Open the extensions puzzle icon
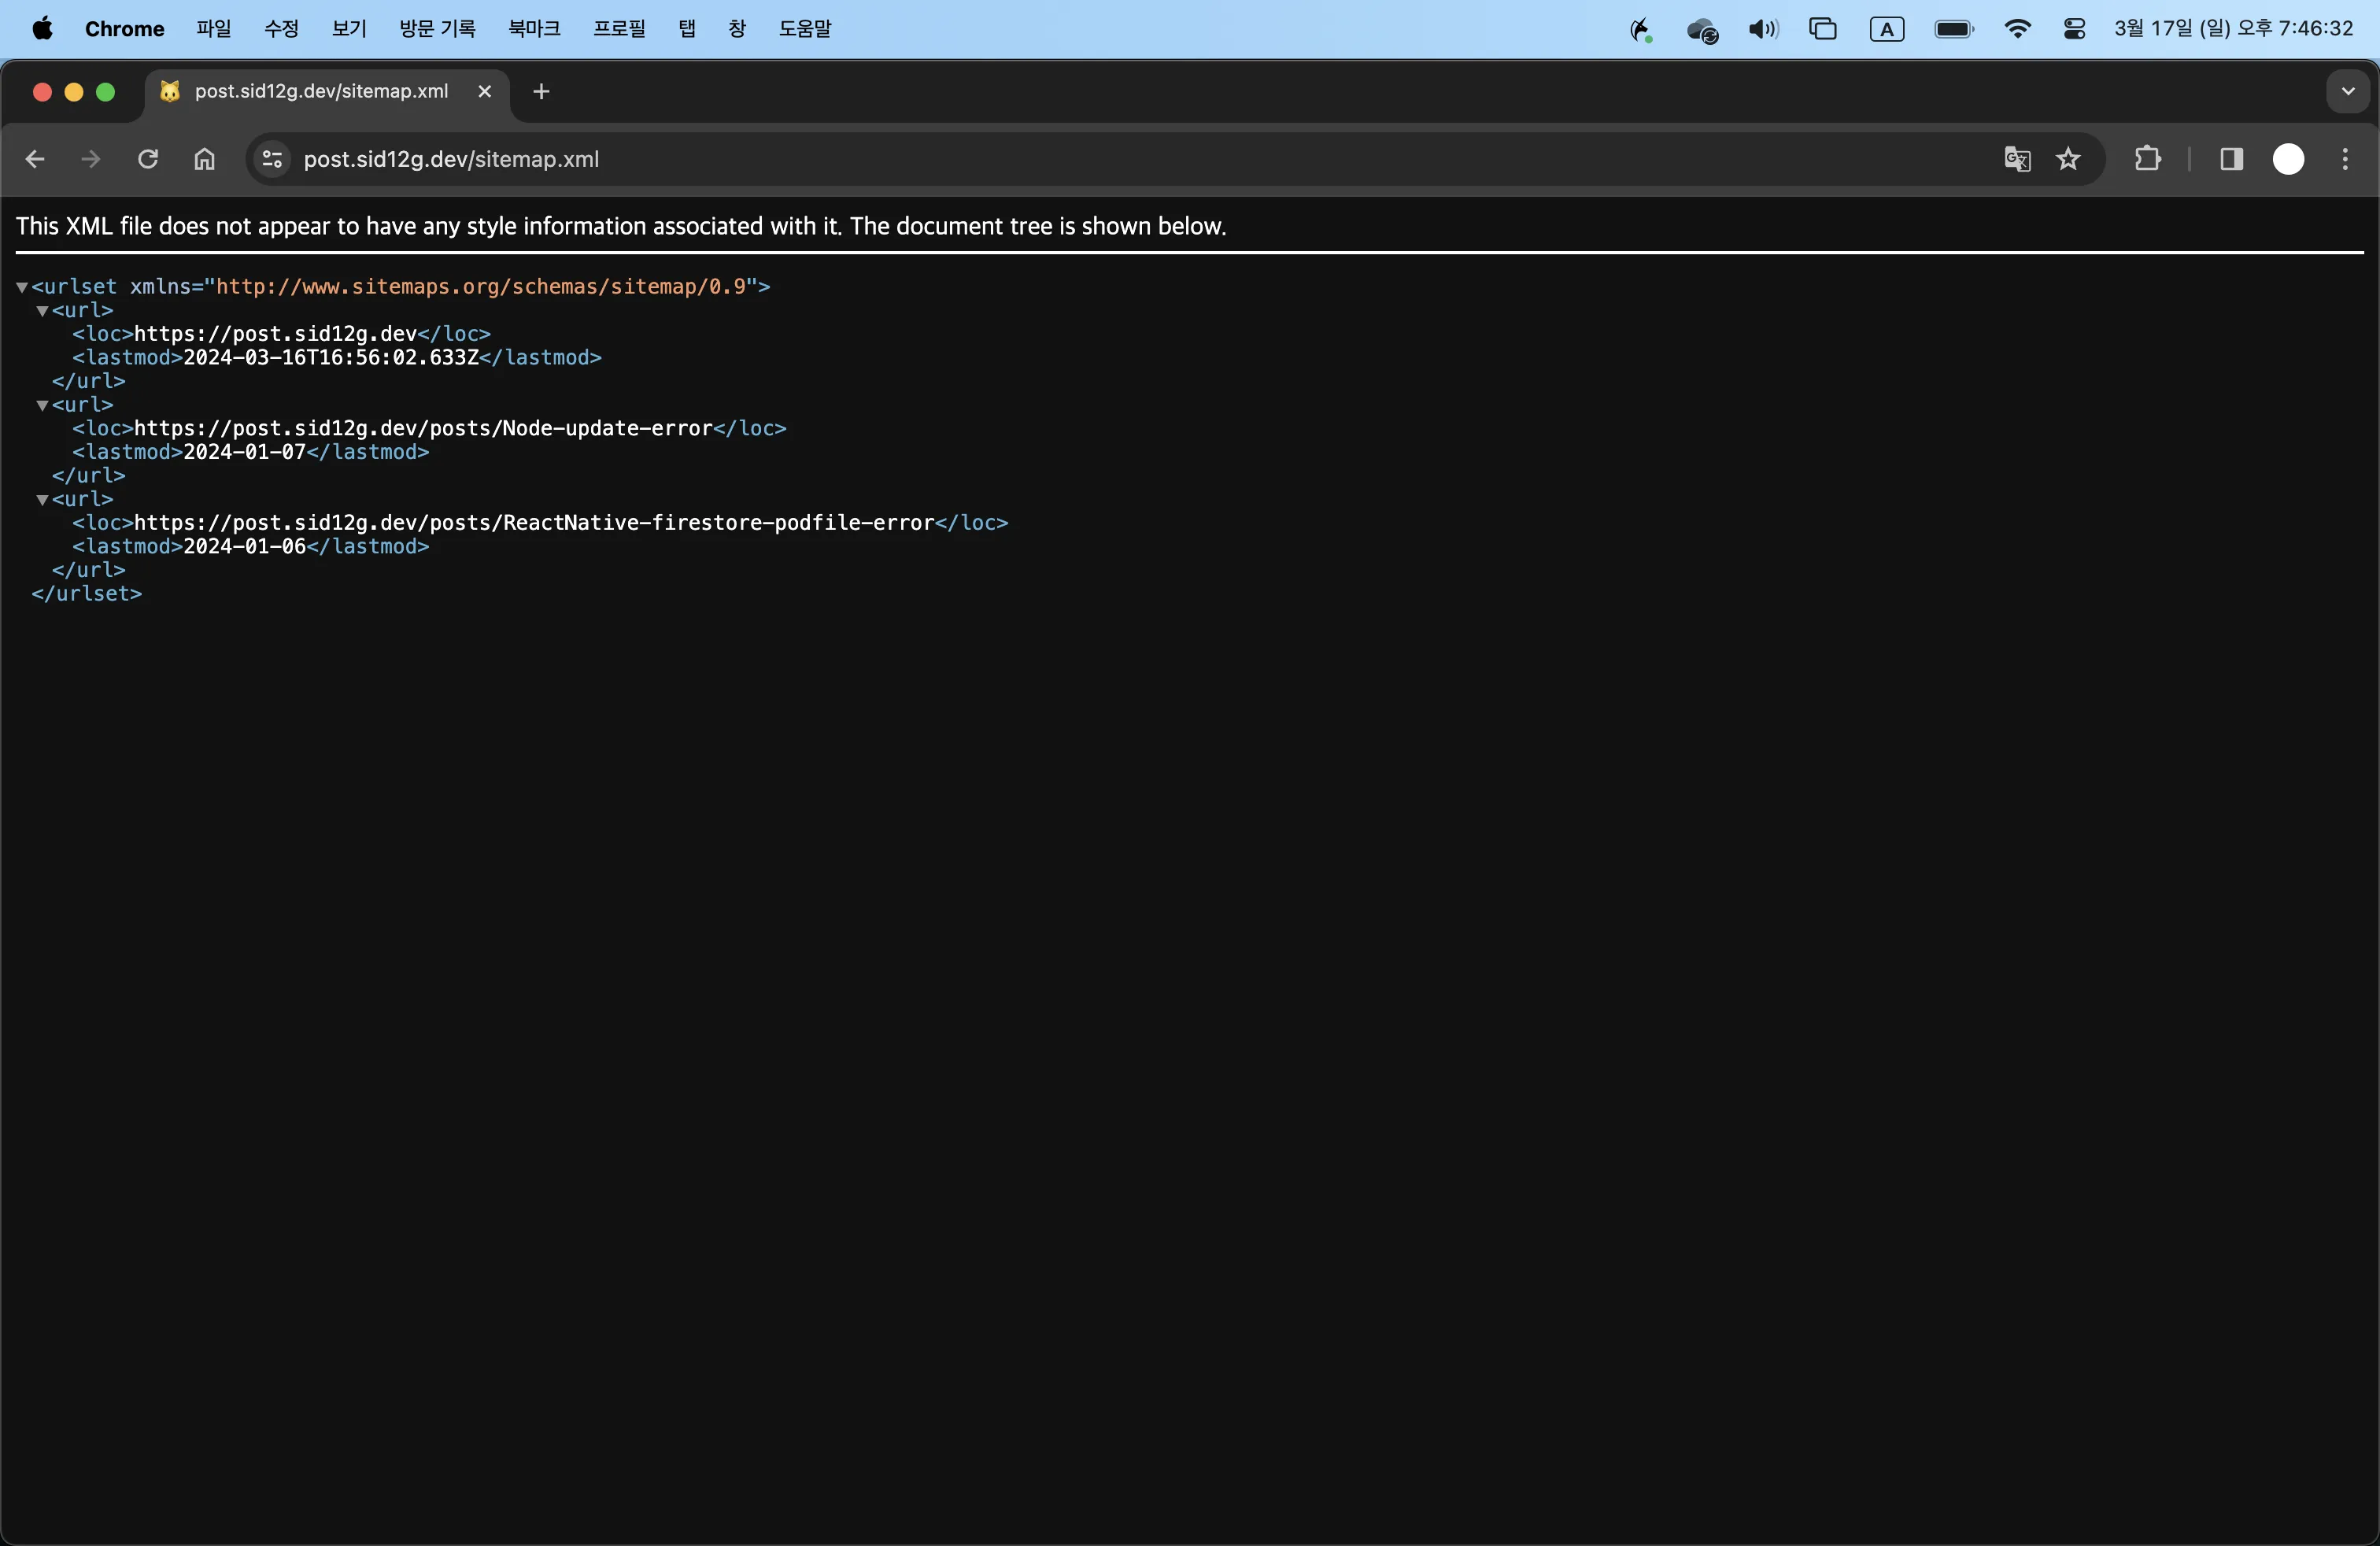The width and height of the screenshot is (2380, 1546). click(2147, 159)
